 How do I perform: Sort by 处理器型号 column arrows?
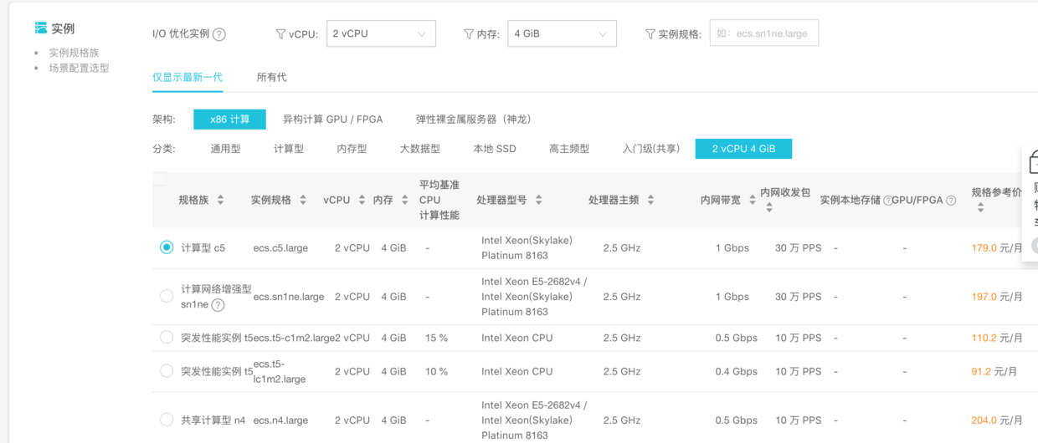(538, 200)
